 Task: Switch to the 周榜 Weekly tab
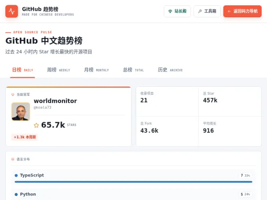(x=58, y=70)
